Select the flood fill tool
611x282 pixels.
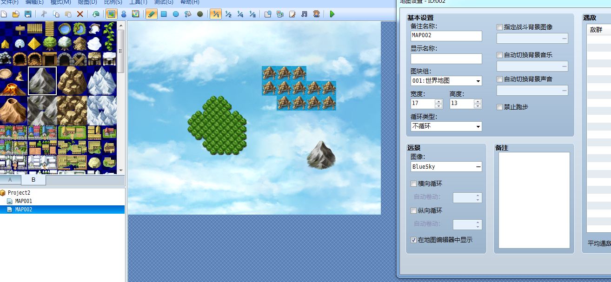[188, 14]
